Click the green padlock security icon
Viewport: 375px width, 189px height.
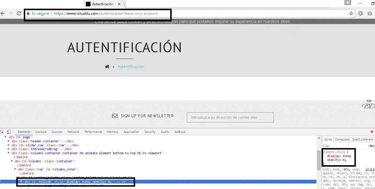[28, 14]
